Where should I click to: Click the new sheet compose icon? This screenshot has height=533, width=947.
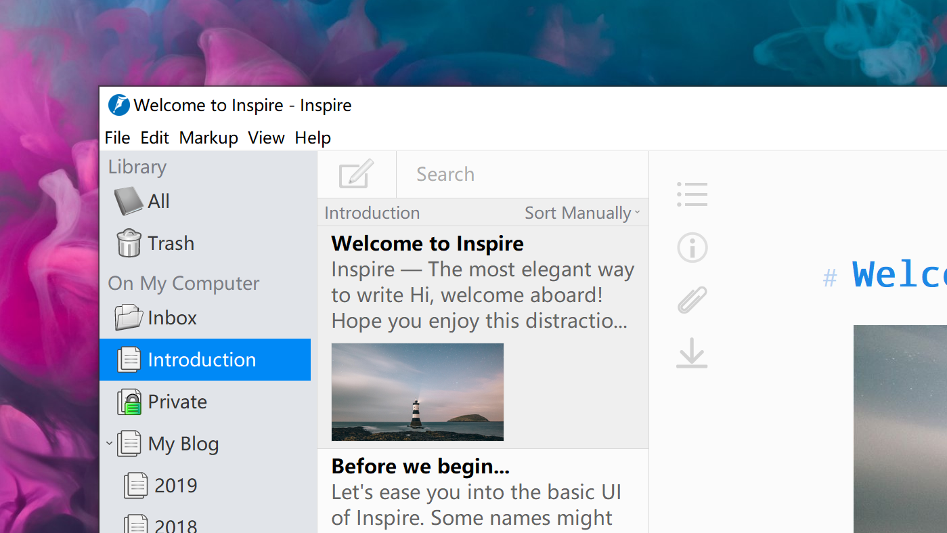pos(356,174)
